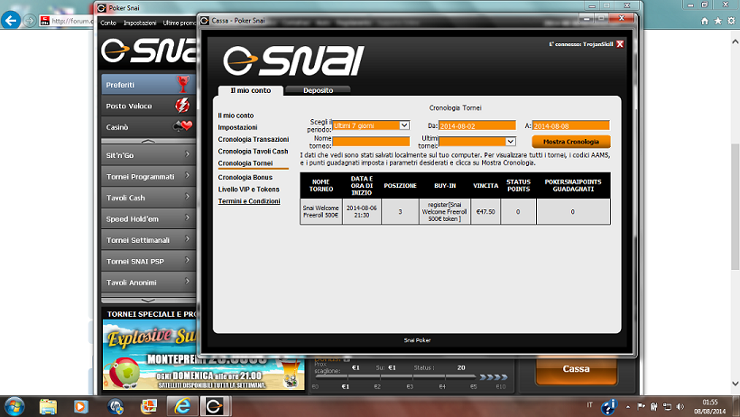Open the Ultime promo menu in lobby
This screenshot has height=417, width=740.
tap(180, 23)
